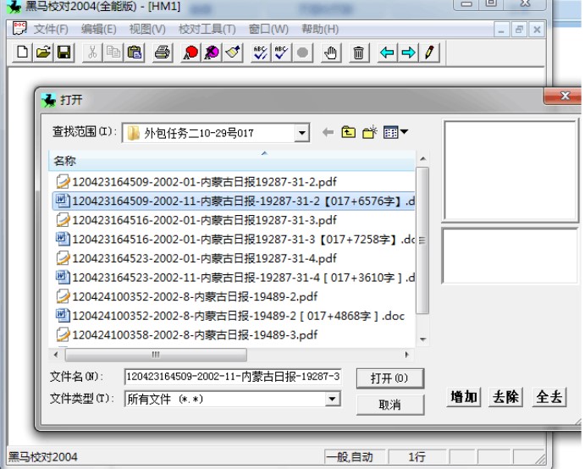This screenshot has height=469, width=585.
Task: Select the brush cleanup toolbar icon
Action: pos(233,52)
